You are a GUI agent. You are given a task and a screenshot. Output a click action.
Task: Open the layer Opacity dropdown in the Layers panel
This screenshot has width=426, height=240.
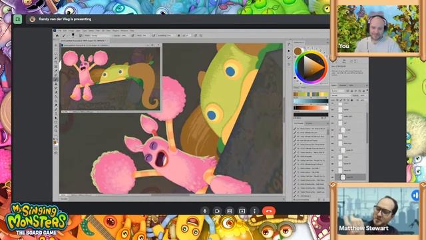(364, 95)
